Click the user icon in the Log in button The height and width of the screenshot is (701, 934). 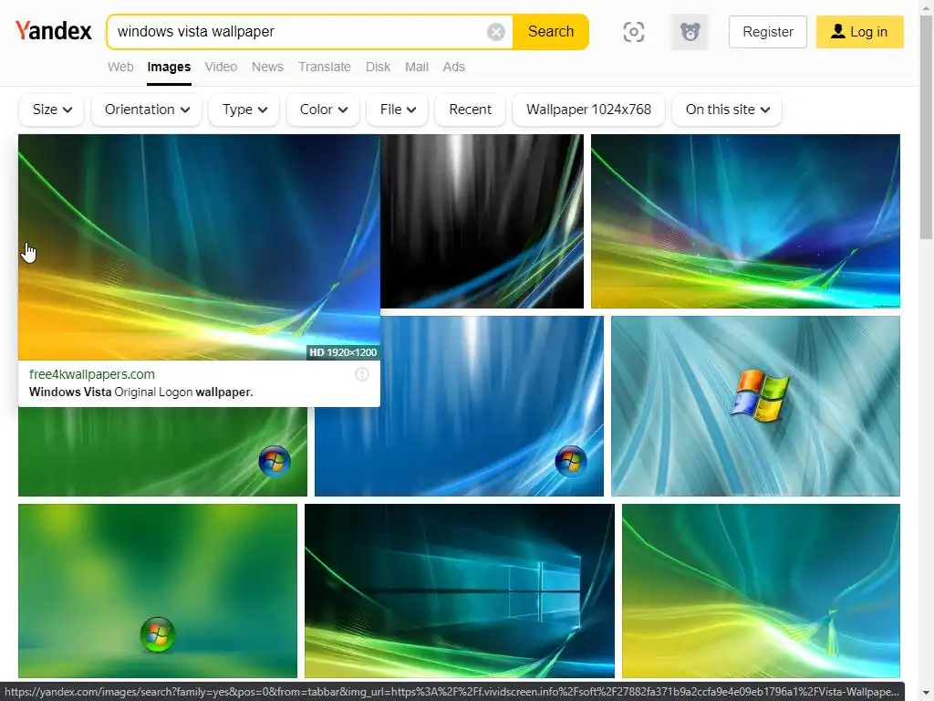tap(838, 31)
